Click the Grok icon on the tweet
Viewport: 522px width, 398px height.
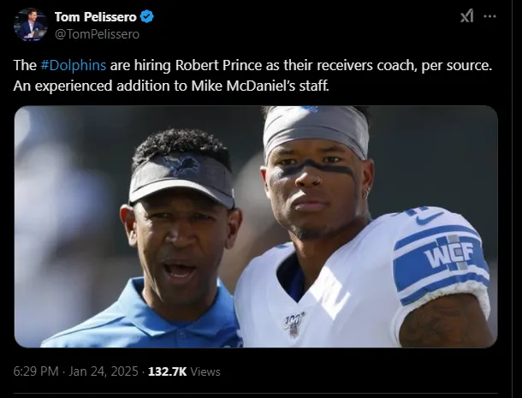point(466,16)
